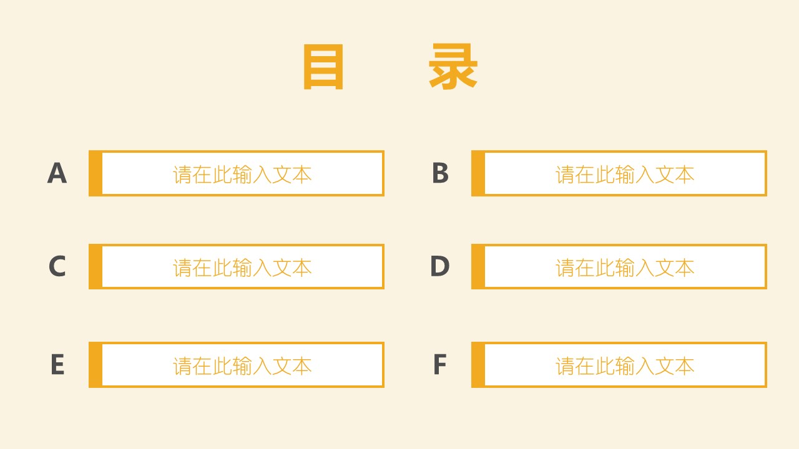Click the placeholder text box beside F
799x449 pixels.
click(x=625, y=365)
